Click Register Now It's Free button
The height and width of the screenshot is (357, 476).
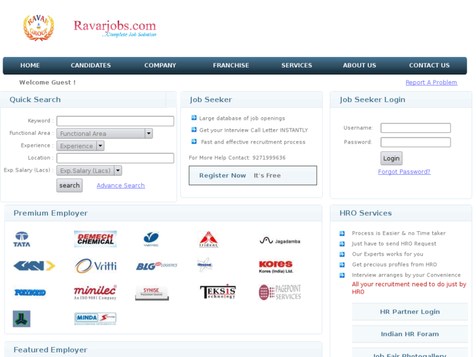click(253, 176)
